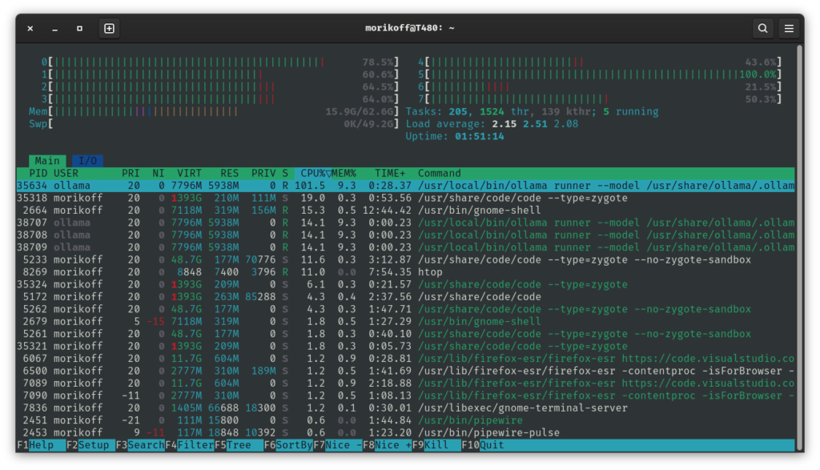
Task: Select process row PID 5262
Action: click(405, 309)
